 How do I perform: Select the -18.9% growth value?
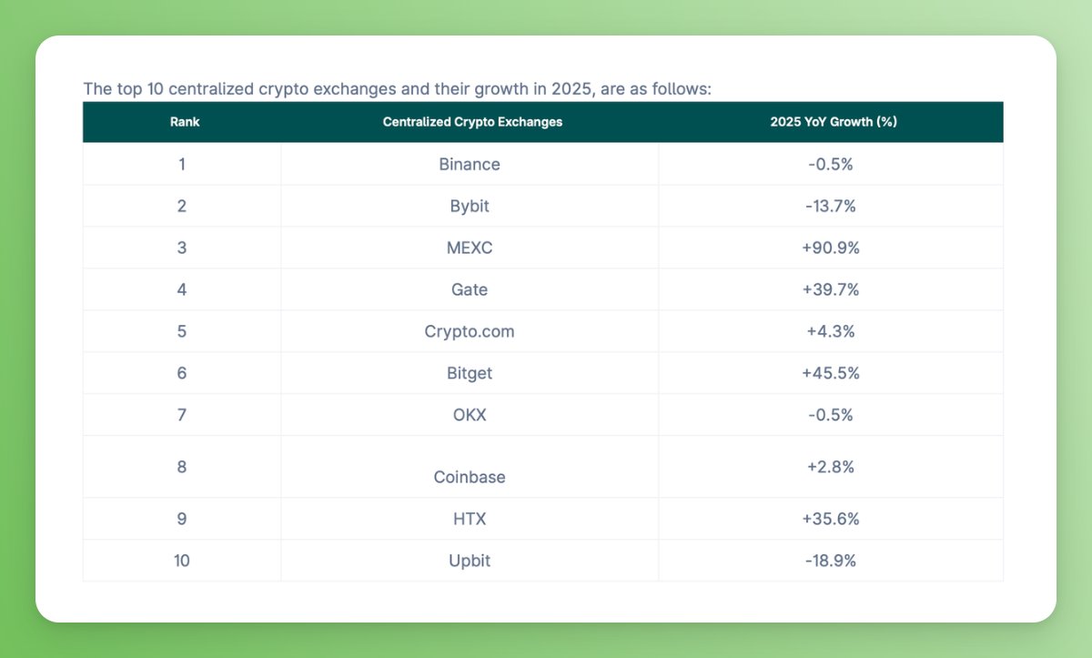pos(831,561)
